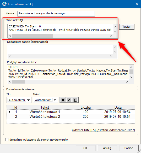141x153 pixels.
Task: Click the Tło Automatyczny color box
Action: 17,100
